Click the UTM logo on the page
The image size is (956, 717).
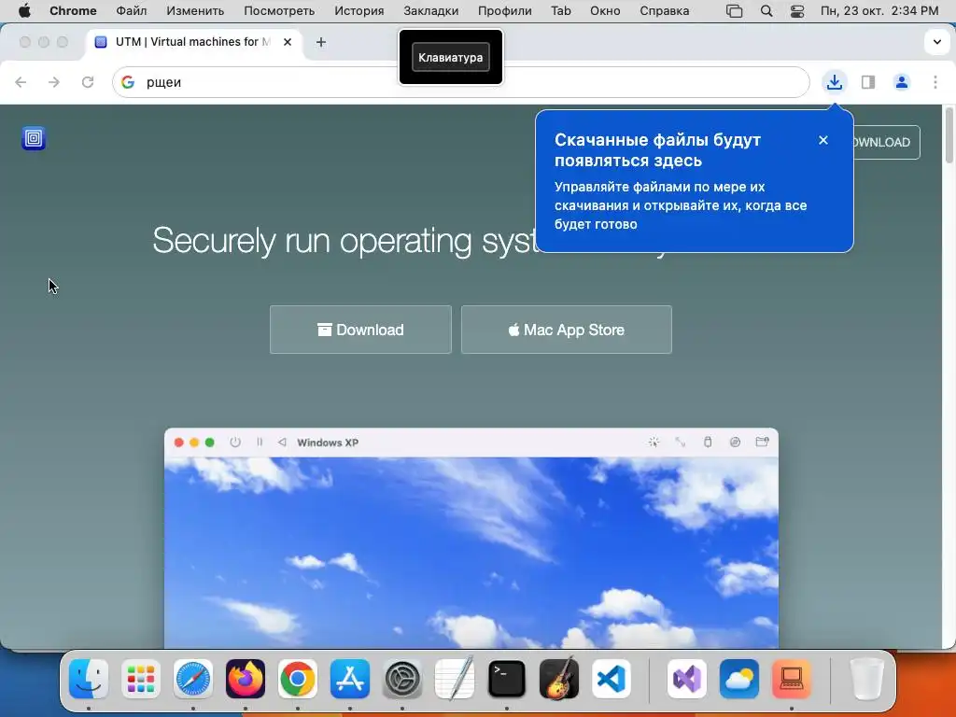tap(34, 138)
